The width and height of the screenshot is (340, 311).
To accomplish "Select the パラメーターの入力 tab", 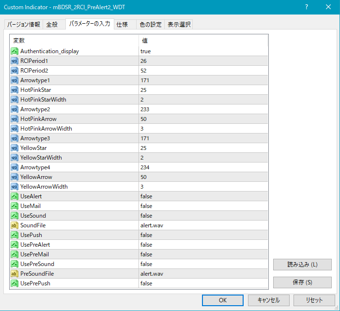I will [x=90, y=24].
